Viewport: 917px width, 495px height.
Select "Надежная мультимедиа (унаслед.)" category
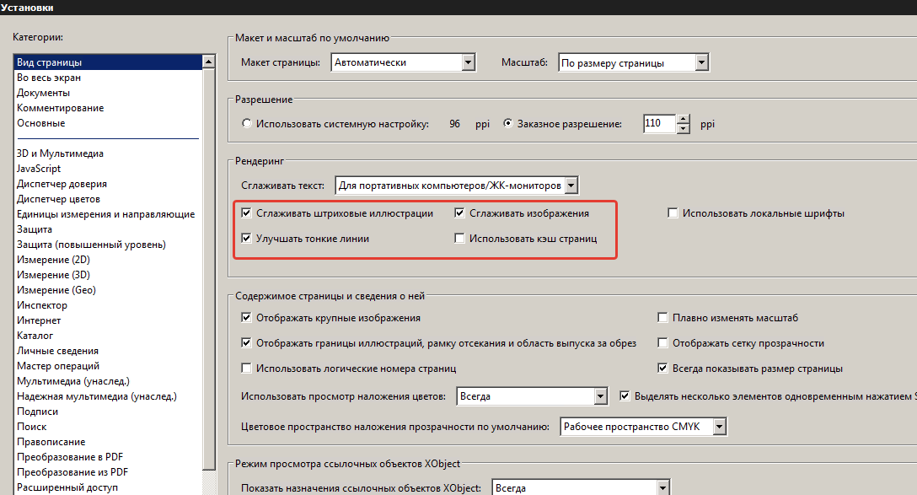[96, 396]
